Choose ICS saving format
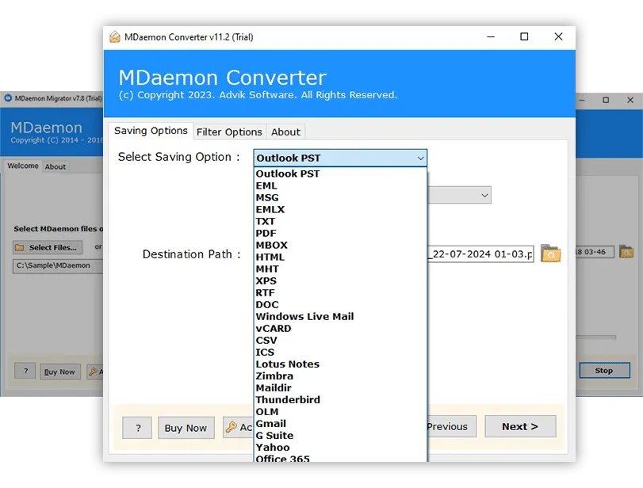643x488 pixels. coord(340,352)
